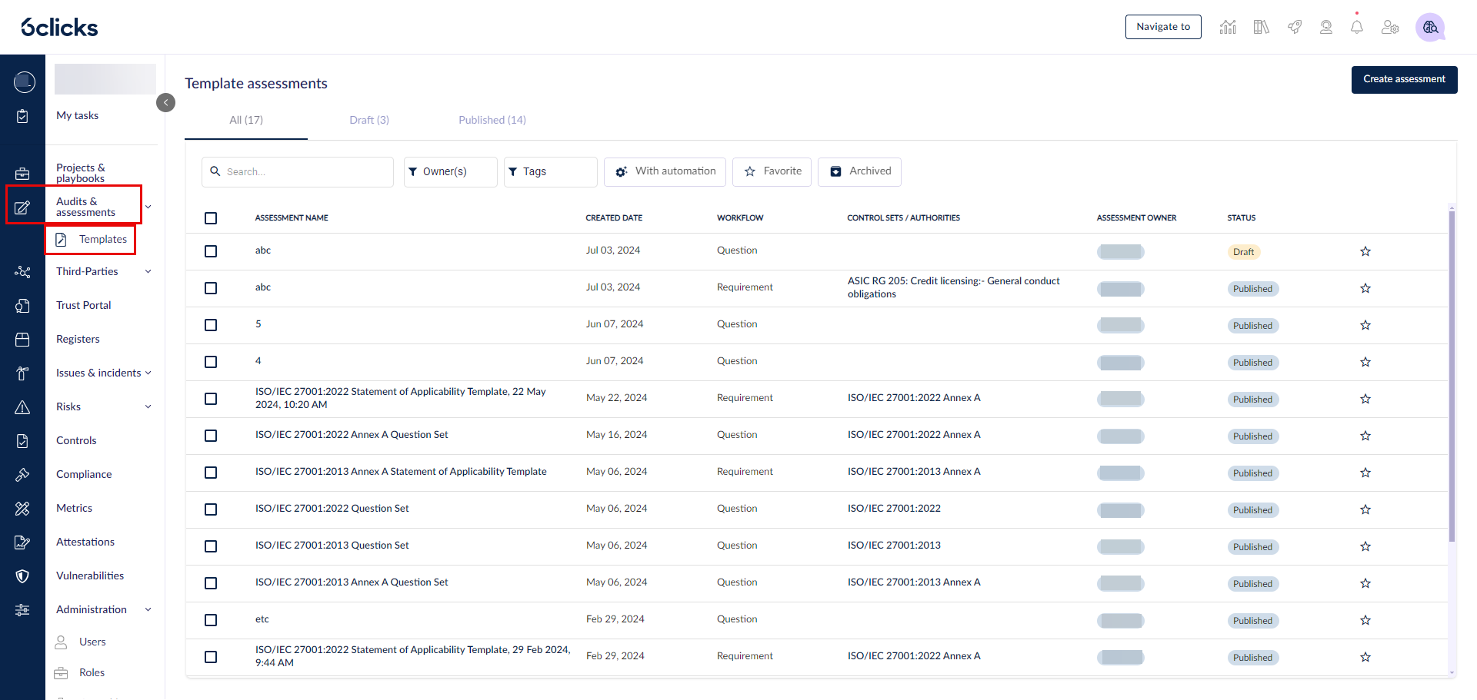This screenshot has height=700, width=1477.
Task: Filter by Favorite assessments
Action: click(x=772, y=171)
